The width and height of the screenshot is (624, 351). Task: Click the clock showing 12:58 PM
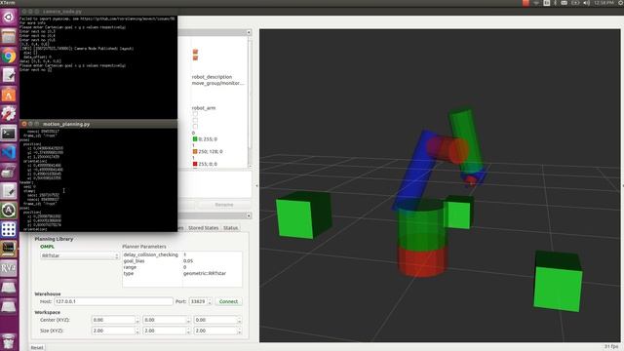coord(604,3)
